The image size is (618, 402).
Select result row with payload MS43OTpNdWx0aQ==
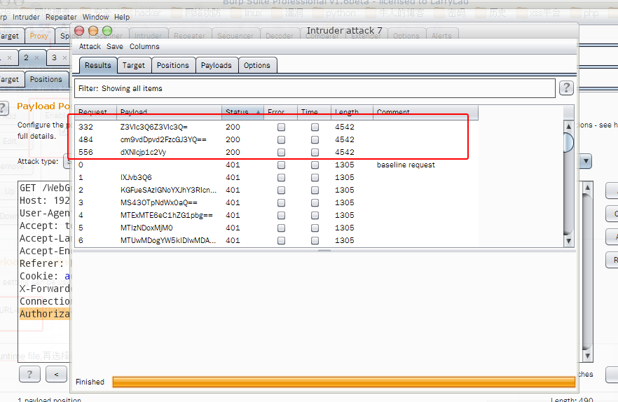click(x=276, y=202)
